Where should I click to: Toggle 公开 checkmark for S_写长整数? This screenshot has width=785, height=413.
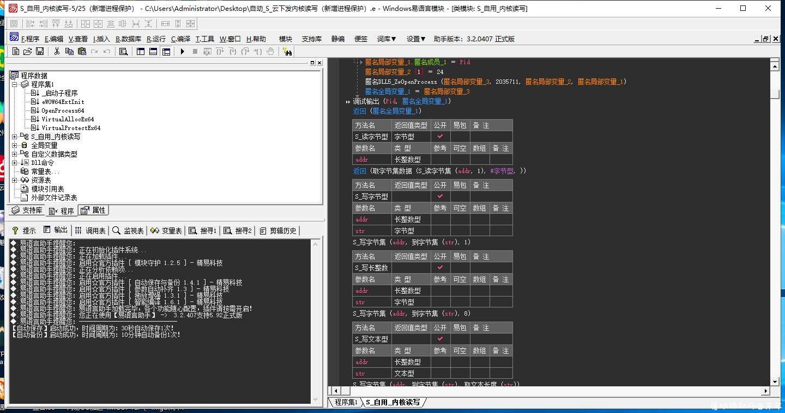point(440,268)
